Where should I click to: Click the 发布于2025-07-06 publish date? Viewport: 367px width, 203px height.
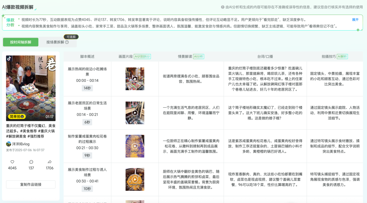point(25,150)
